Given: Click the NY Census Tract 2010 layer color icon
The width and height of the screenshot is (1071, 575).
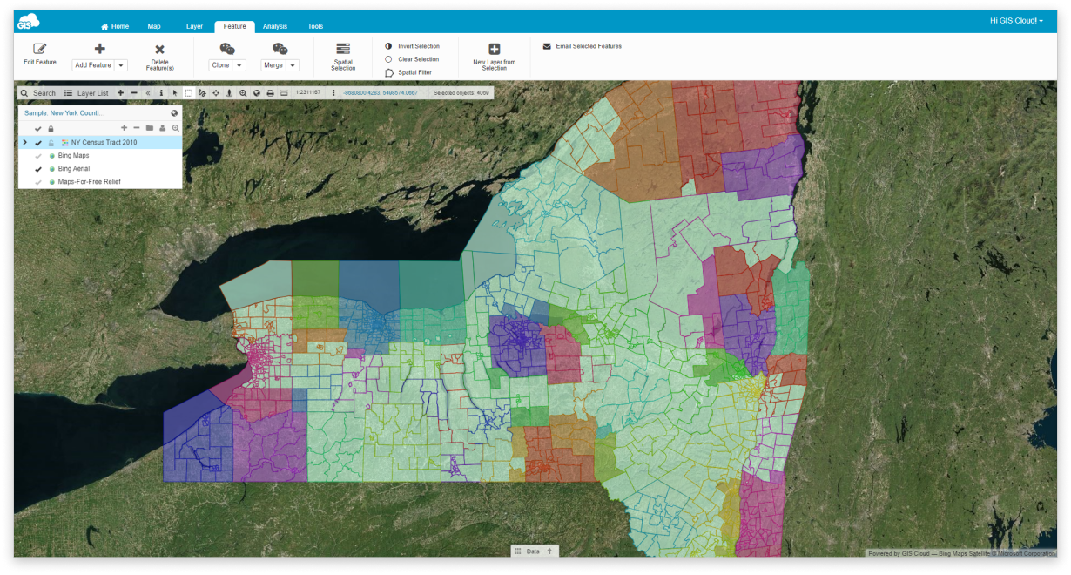Looking at the screenshot, I should point(64,143).
